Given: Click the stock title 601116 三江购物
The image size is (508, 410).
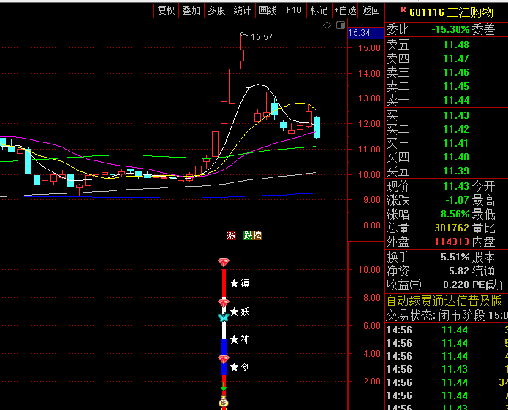Looking at the screenshot, I should (451, 12).
